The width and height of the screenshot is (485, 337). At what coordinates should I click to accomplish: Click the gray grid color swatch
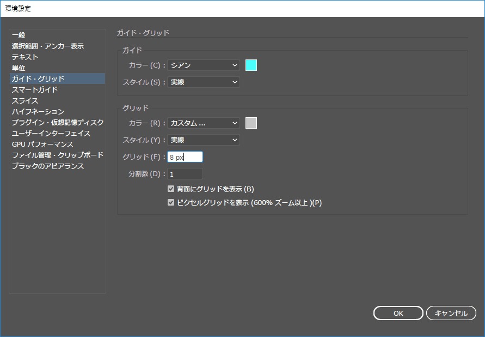coord(251,123)
